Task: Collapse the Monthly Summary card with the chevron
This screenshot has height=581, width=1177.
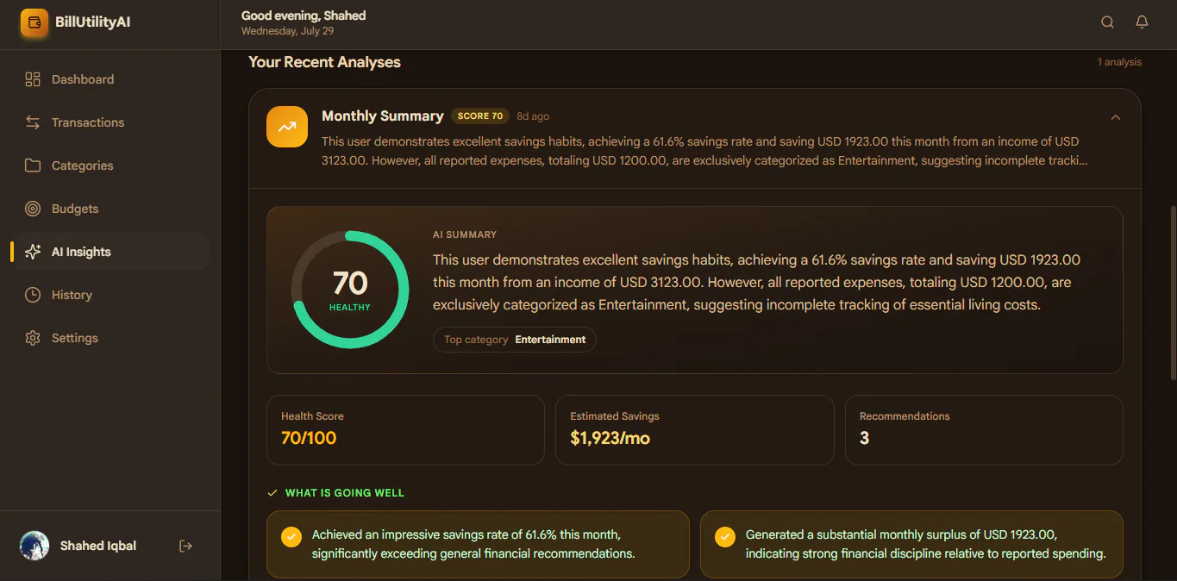Action: point(1116,117)
